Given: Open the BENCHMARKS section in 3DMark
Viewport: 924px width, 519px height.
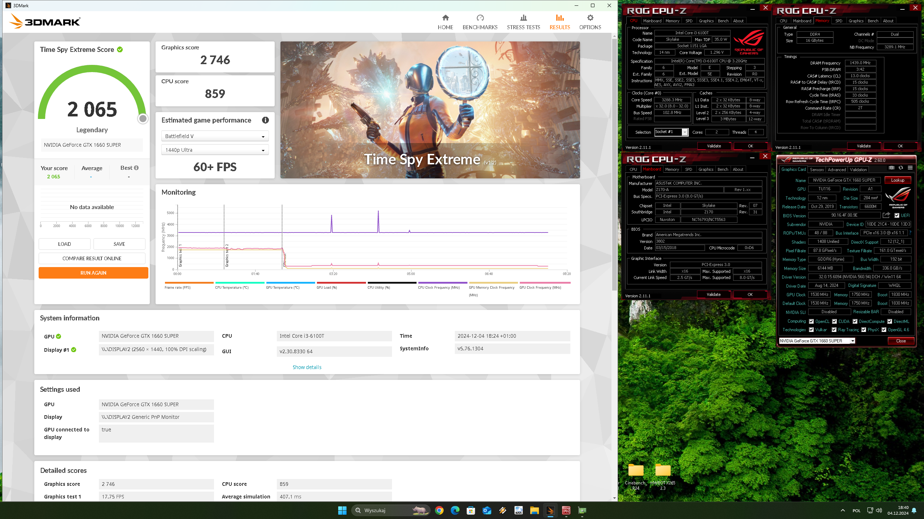Looking at the screenshot, I should [480, 22].
